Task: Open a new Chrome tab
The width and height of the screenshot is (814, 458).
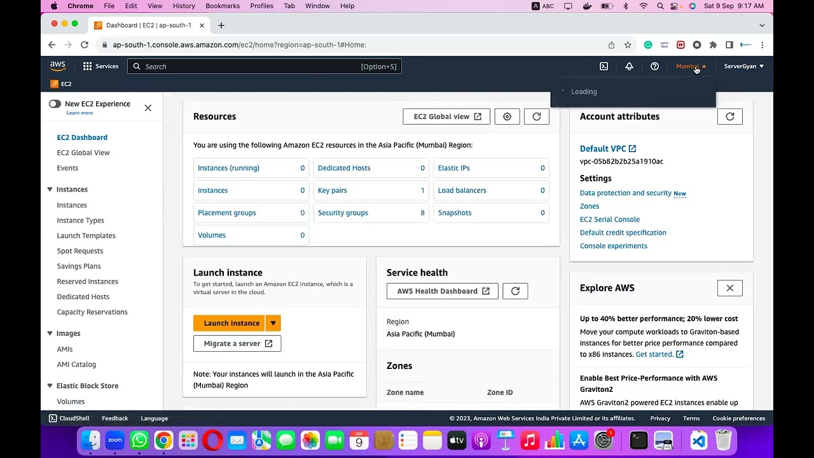Action: tap(221, 25)
